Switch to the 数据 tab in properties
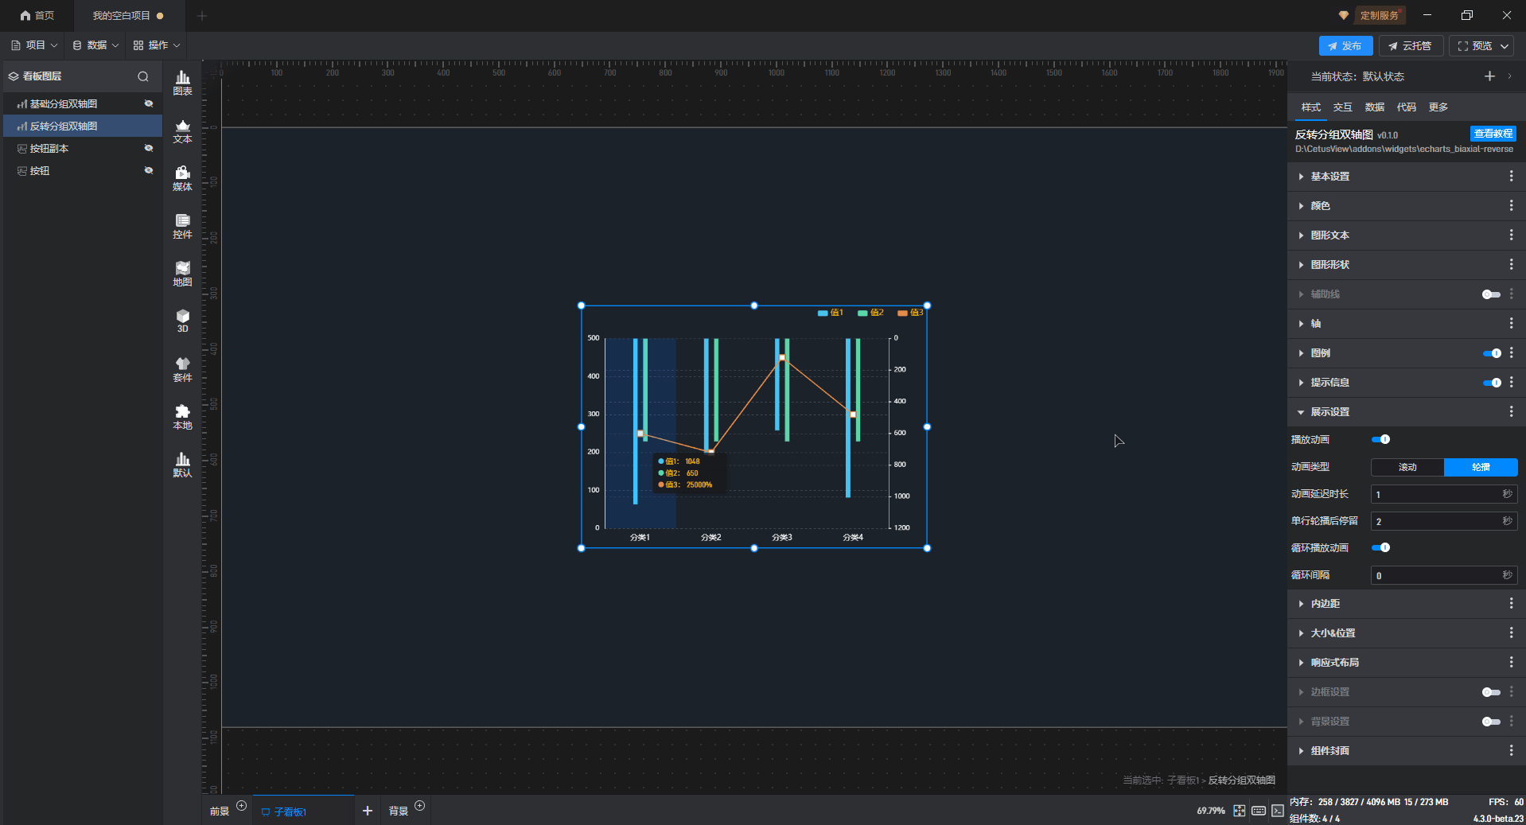 coord(1374,107)
